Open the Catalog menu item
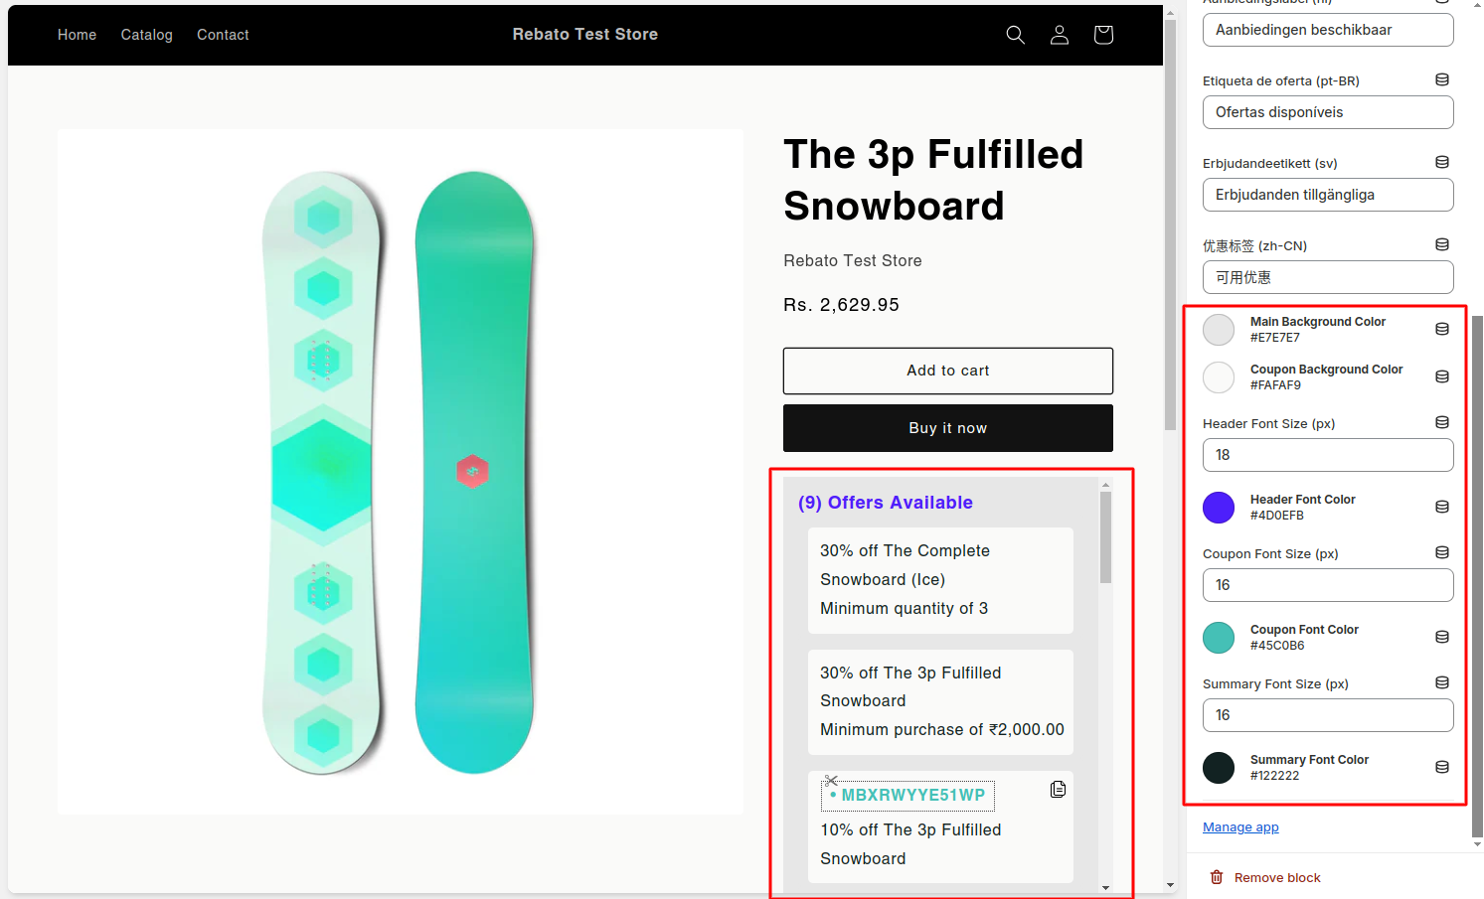Screen dimensions: 1484x899 (146, 35)
